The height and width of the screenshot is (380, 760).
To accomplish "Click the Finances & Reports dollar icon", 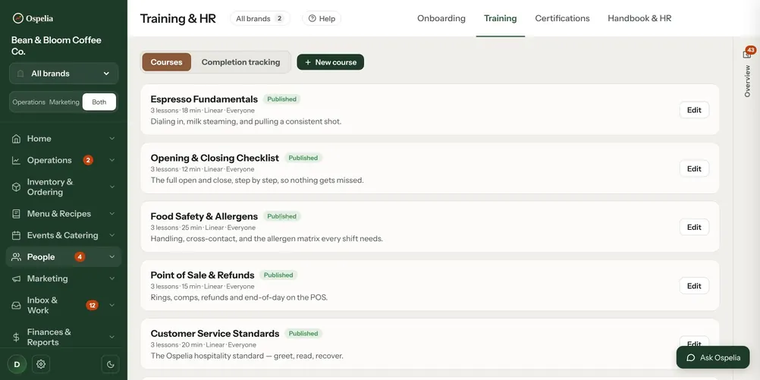I will (16, 337).
